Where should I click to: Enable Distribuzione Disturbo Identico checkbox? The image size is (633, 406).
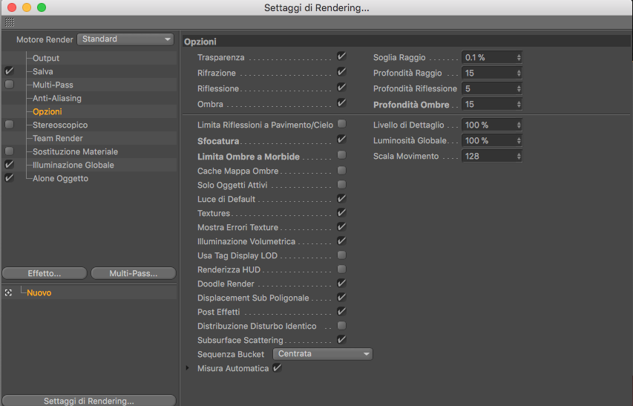coord(341,325)
